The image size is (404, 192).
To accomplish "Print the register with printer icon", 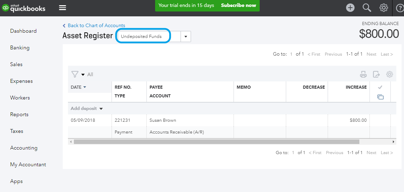I will coord(363,74).
